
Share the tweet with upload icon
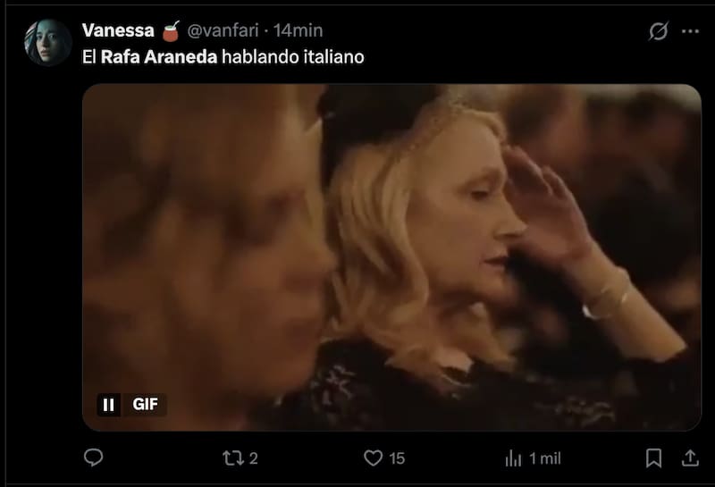click(690, 458)
